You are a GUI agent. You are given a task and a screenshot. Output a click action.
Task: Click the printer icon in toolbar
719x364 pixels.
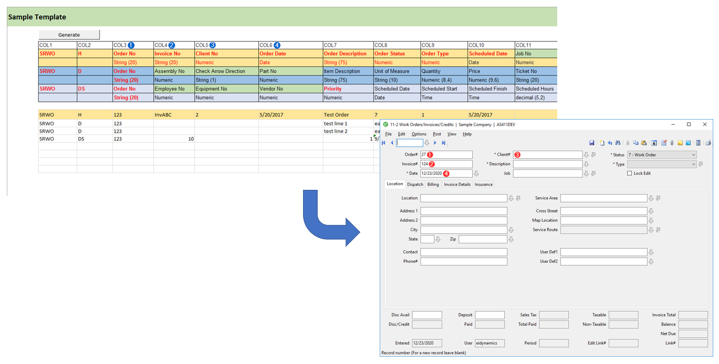tap(707, 143)
